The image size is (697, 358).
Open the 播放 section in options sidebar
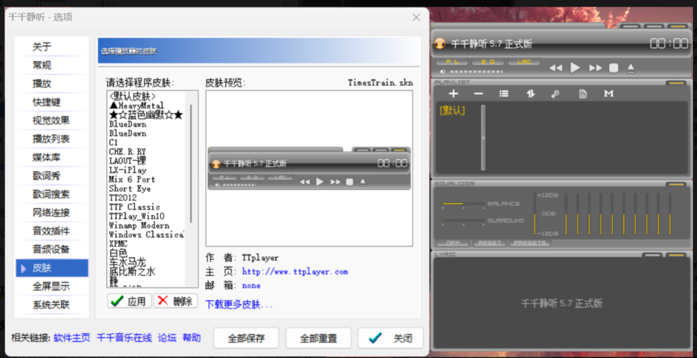(52, 84)
